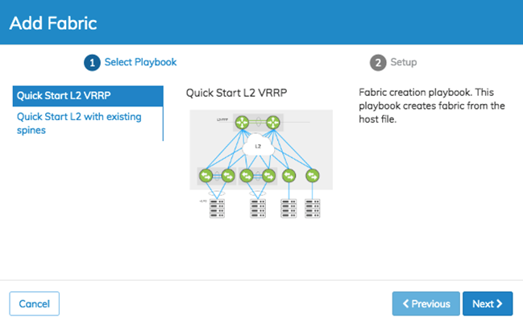This screenshot has height=321, width=523.
Task: Click the Previous button
Action: (426, 303)
